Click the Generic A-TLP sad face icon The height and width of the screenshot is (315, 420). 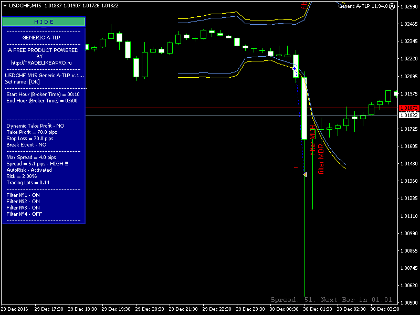click(x=392, y=6)
